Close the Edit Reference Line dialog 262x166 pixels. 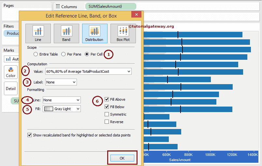point(136,15)
